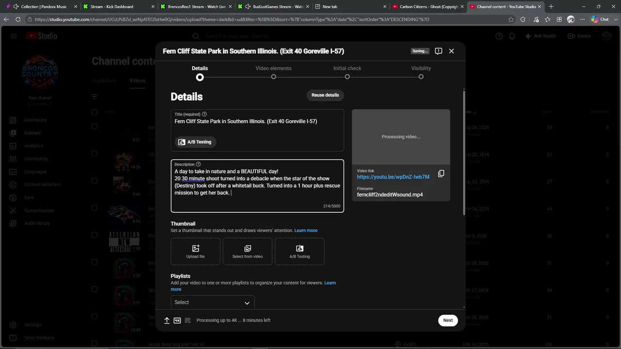621x349 pixels.
Task: Open thumbnail A/B Testing option
Action: click(x=299, y=252)
